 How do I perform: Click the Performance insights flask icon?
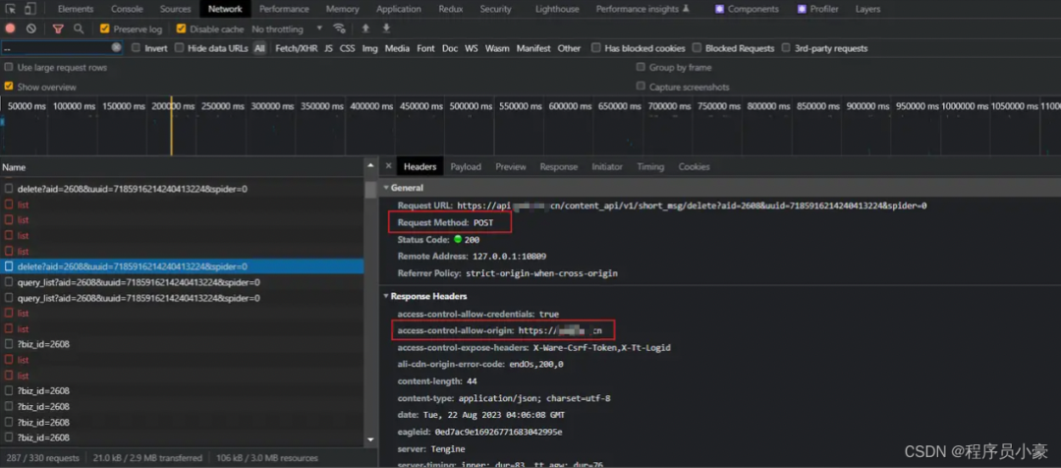[686, 9]
